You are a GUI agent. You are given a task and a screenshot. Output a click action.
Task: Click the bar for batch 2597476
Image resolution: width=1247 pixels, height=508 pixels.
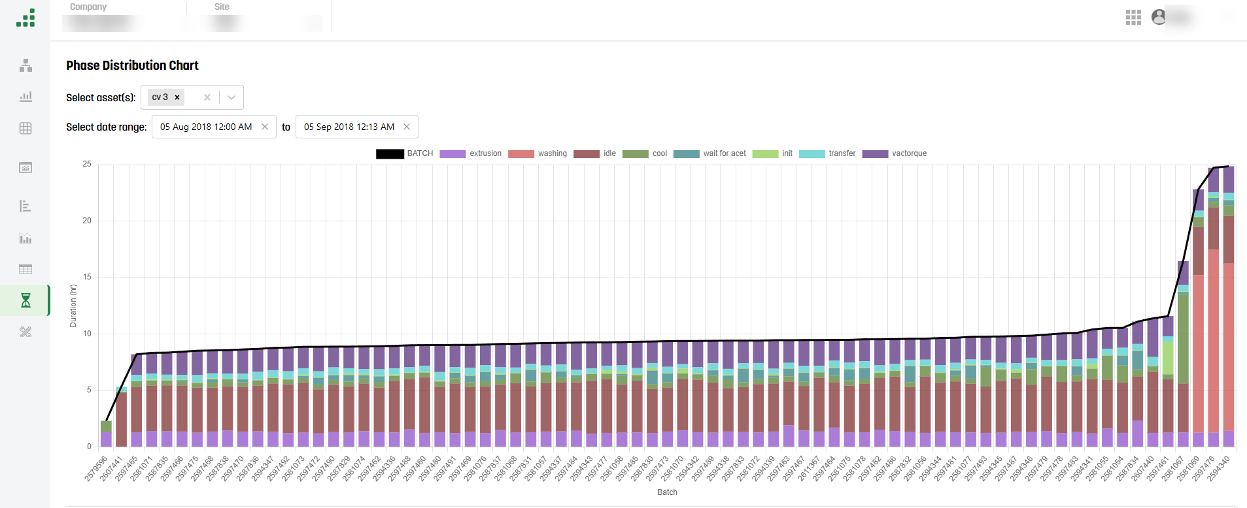(x=1214, y=308)
